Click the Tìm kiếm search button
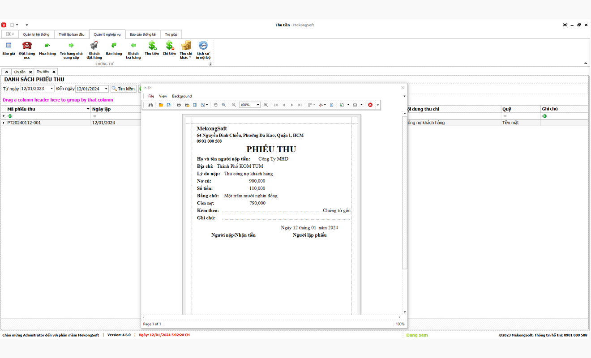Screen dimensions: 591x358 (124, 89)
